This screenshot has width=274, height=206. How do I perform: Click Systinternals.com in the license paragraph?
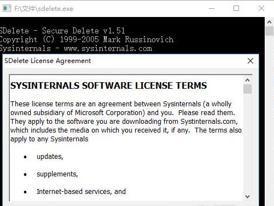point(209,122)
